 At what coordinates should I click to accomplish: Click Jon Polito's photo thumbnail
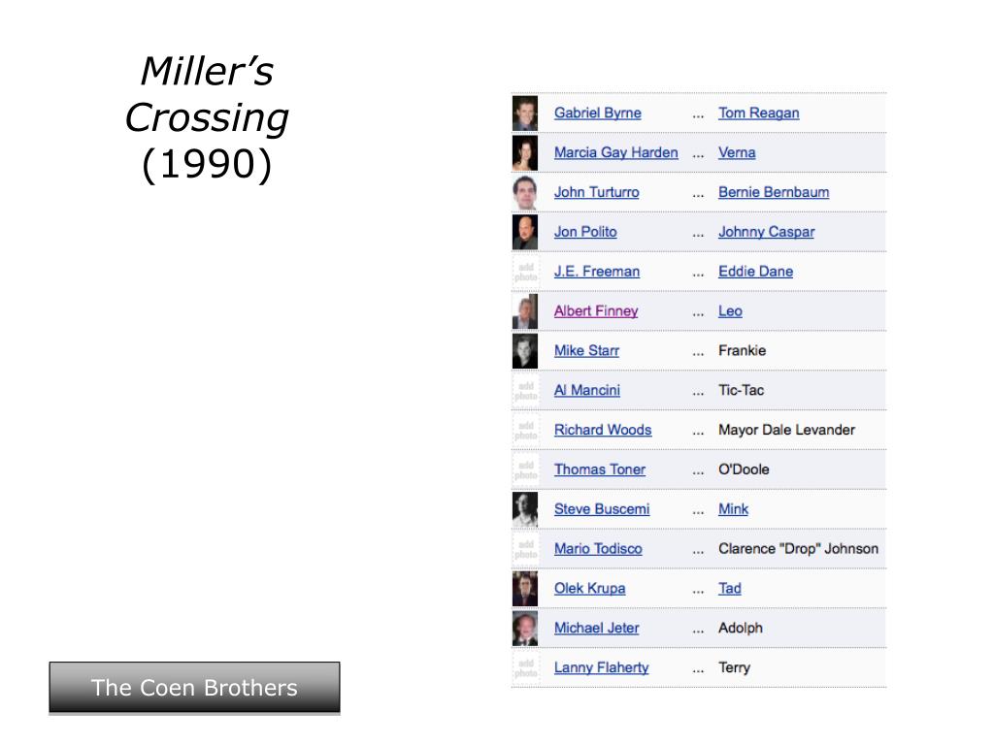pos(525,232)
